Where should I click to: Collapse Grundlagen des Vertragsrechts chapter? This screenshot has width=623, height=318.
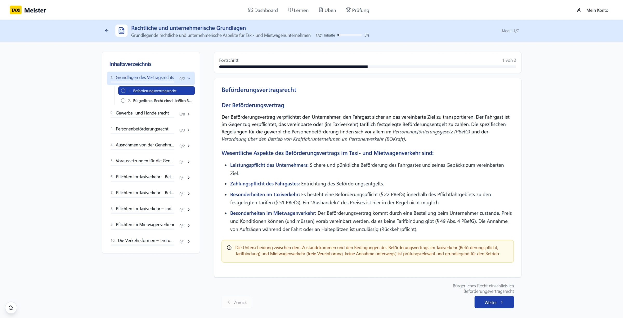(x=189, y=78)
